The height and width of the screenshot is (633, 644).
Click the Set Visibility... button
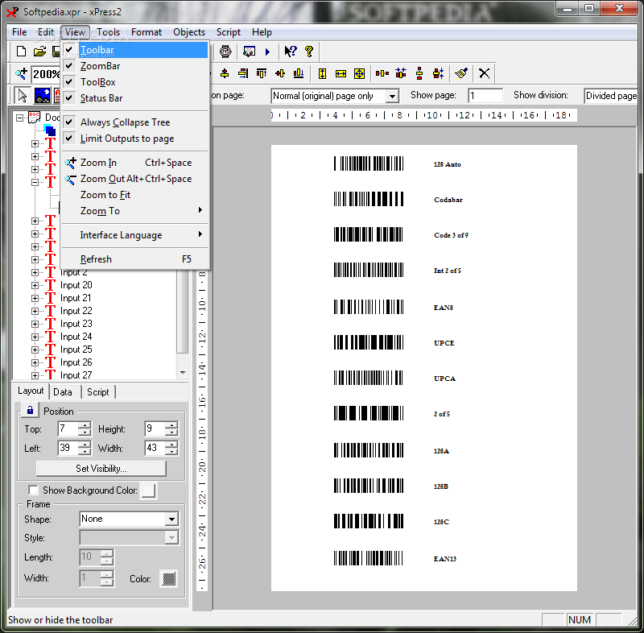[x=101, y=468]
